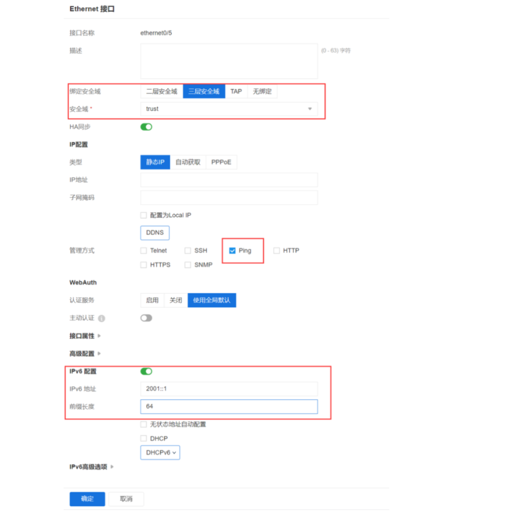
Task: Open the DHCPv6 dropdown selector
Action: coord(160,452)
